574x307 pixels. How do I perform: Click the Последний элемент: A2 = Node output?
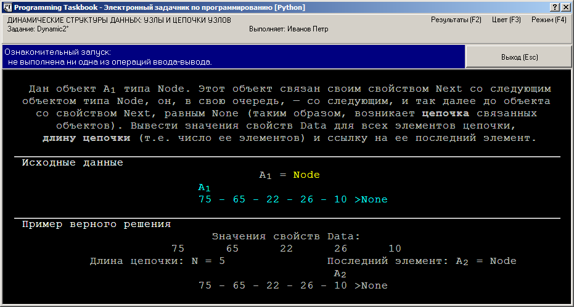tap(421, 261)
